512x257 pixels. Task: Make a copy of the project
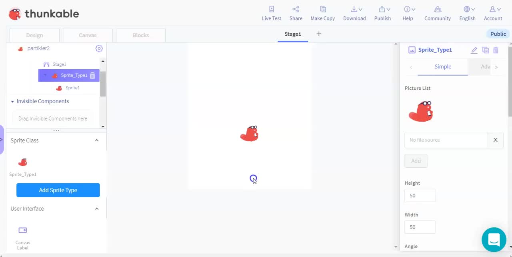coord(323,13)
